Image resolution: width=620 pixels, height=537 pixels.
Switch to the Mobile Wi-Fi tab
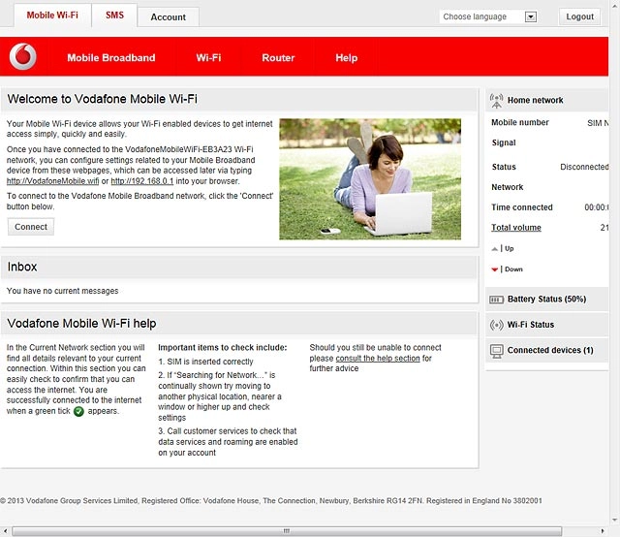point(52,16)
